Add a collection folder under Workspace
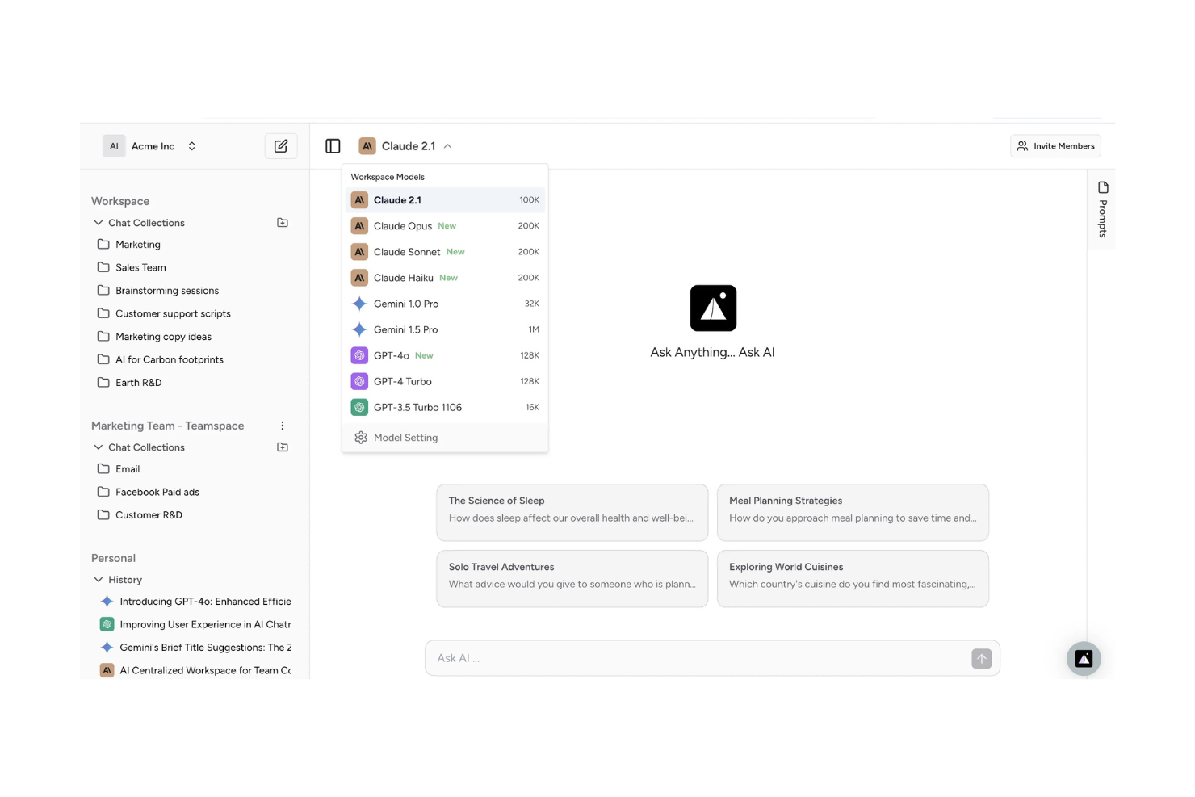This screenshot has width=1195, height=797. tap(283, 223)
